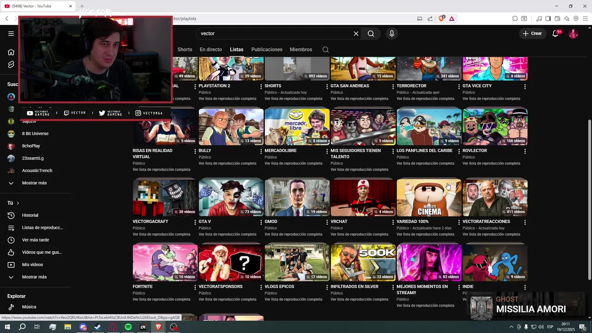Image resolution: width=592 pixels, height=333 pixels.
Task: Open File Explorer from the taskbar
Action: (x=68, y=327)
